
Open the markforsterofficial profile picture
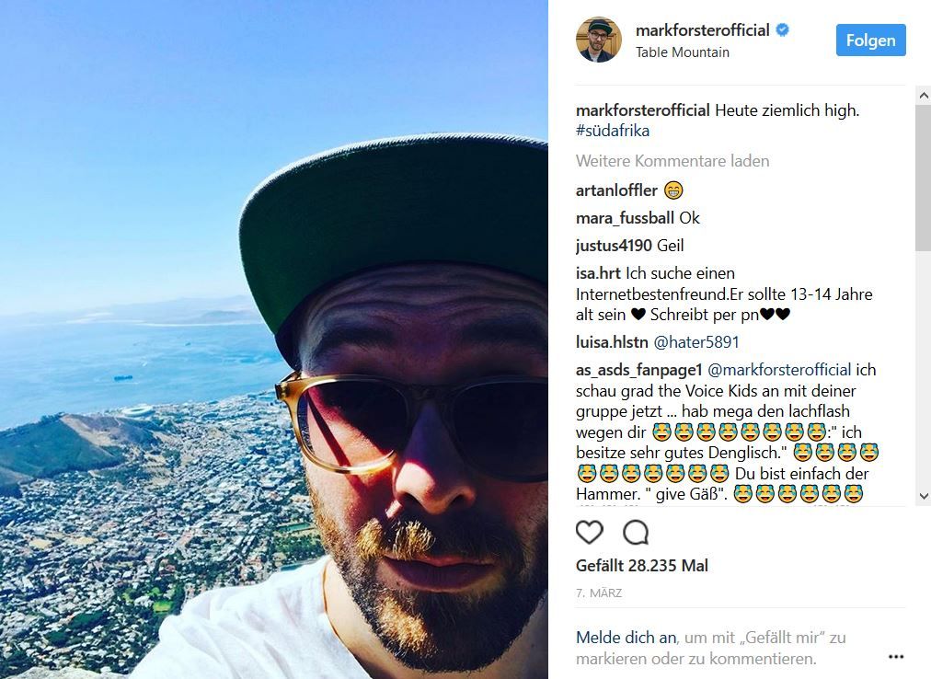point(599,40)
